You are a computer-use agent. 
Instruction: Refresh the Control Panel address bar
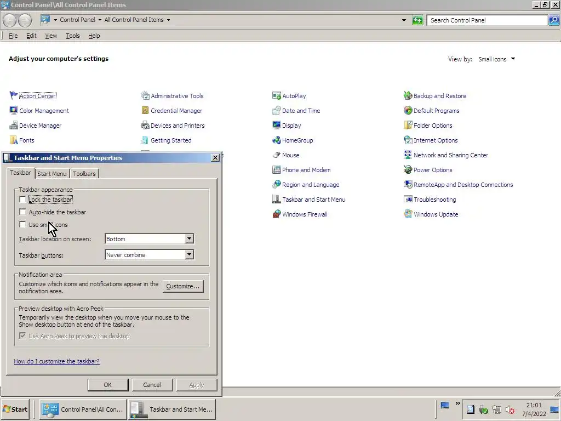(x=417, y=20)
